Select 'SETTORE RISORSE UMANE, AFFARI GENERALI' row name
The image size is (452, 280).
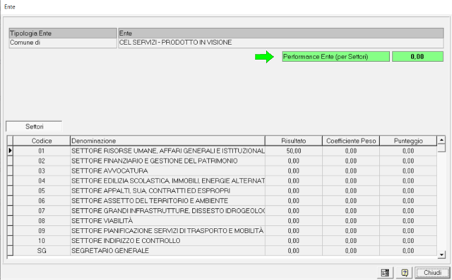pyautogui.click(x=167, y=151)
